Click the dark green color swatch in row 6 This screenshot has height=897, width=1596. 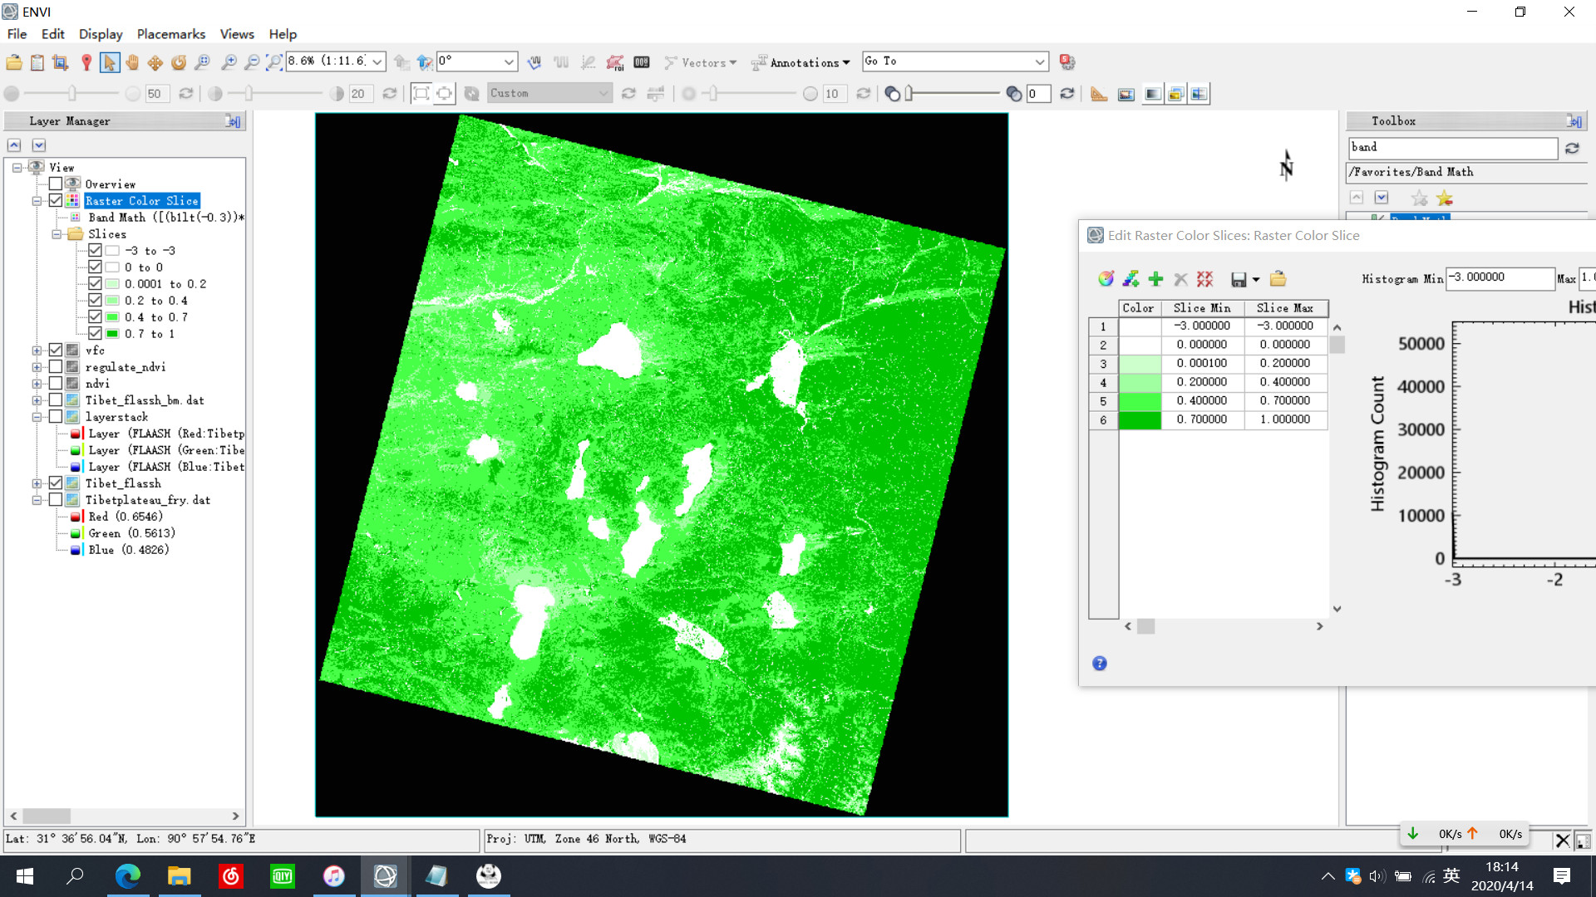pos(1140,420)
